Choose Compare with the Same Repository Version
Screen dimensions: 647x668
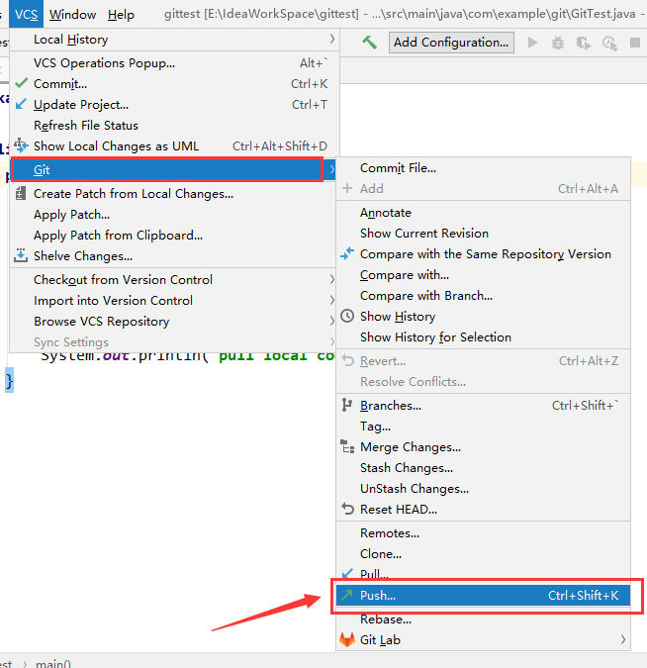click(x=483, y=254)
